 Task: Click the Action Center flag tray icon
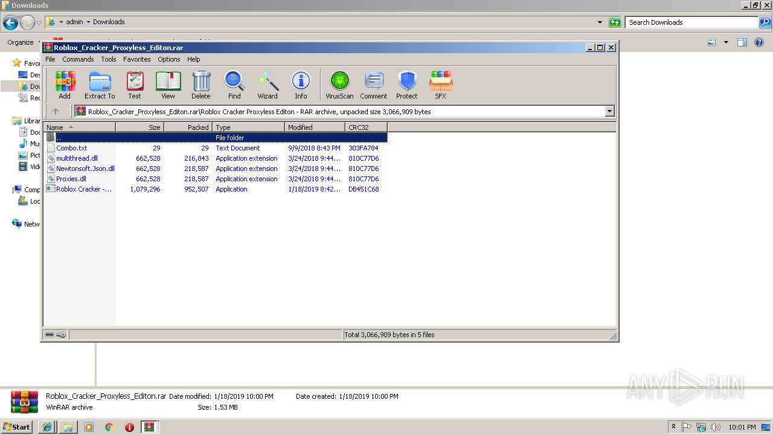pos(687,427)
